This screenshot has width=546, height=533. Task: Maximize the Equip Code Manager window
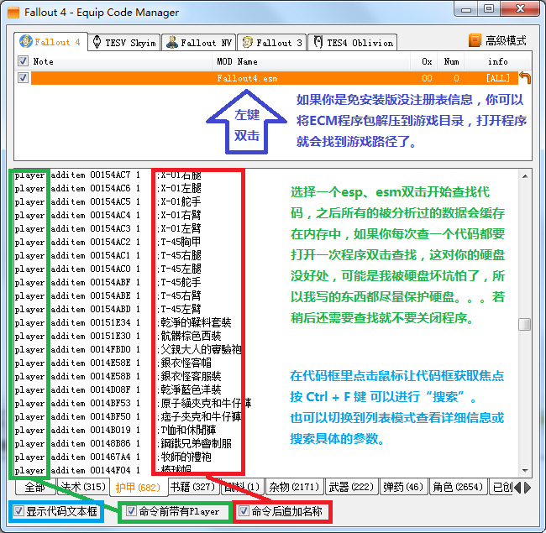pos(489,9)
